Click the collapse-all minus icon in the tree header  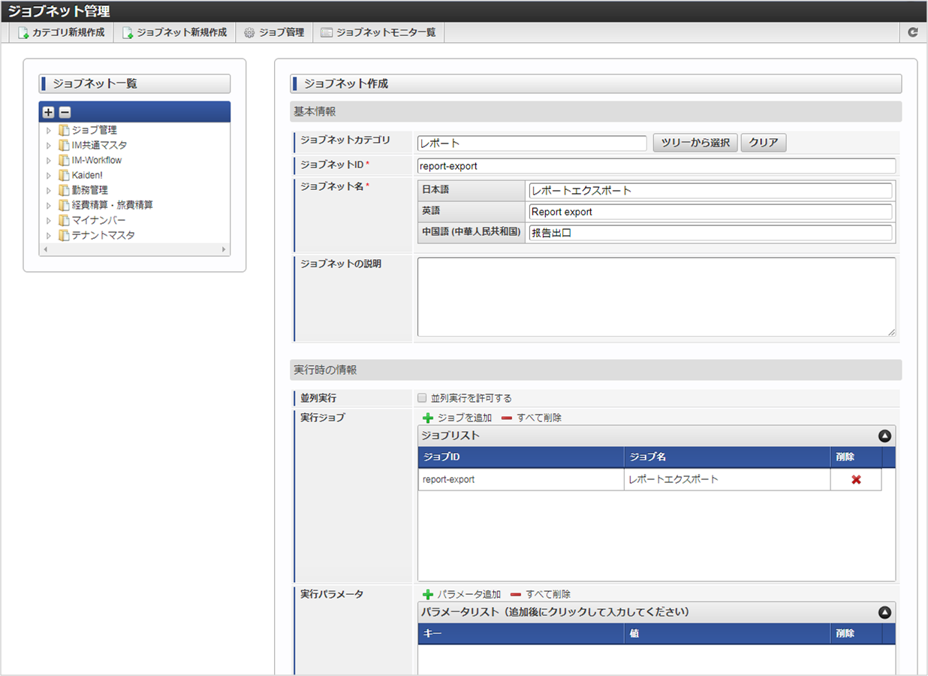tap(65, 112)
